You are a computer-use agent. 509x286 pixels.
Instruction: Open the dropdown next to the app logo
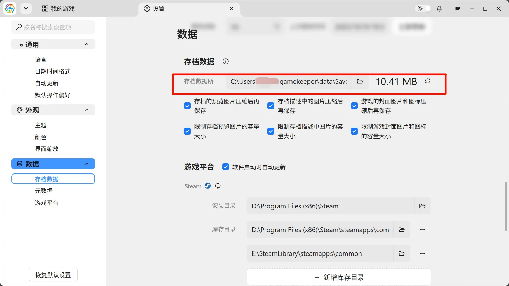pyautogui.click(x=26, y=8)
